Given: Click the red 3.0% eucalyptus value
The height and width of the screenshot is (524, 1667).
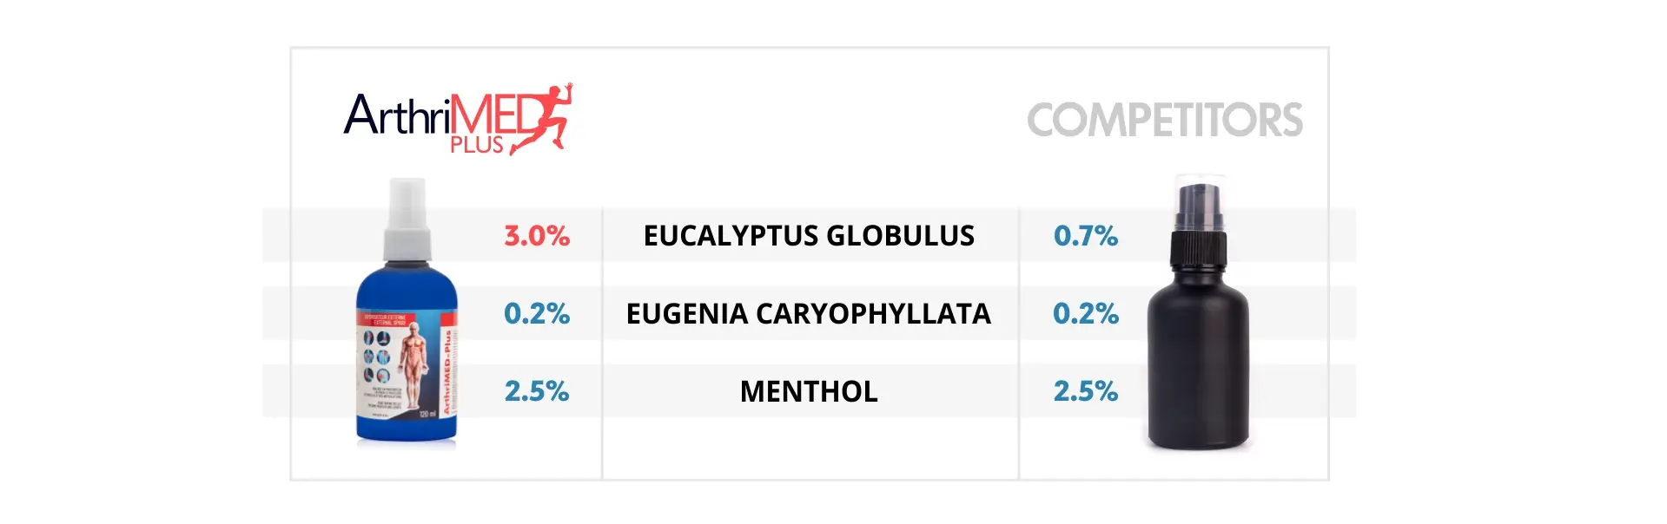Looking at the screenshot, I should pyautogui.click(x=537, y=235).
